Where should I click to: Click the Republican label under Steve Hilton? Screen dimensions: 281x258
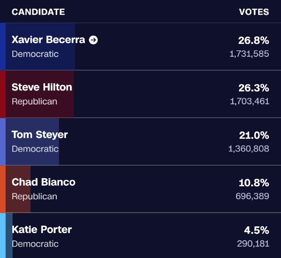[34, 101]
